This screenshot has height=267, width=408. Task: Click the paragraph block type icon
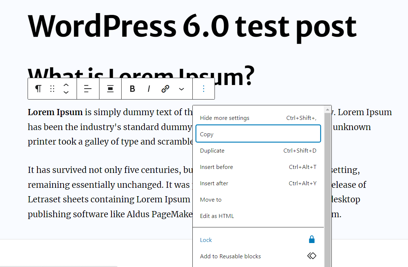[38, 89]
